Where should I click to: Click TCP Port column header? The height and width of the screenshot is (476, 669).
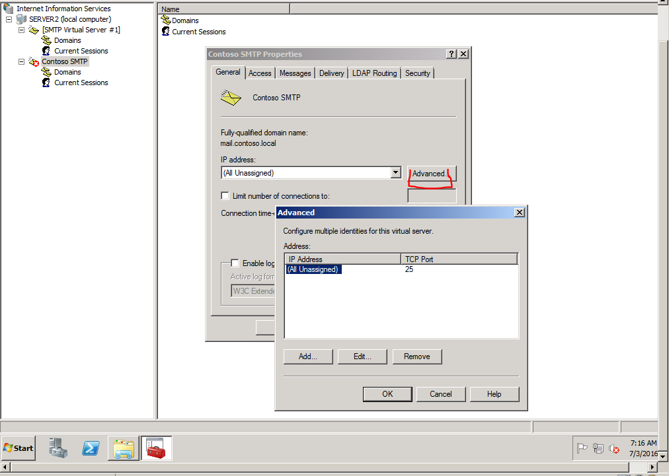pos(459,259)
